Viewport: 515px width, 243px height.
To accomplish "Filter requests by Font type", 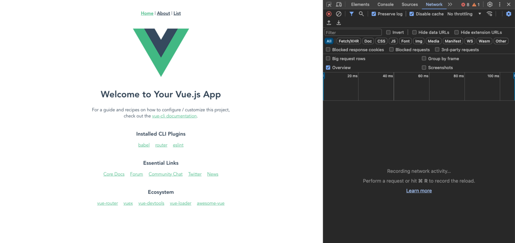I will pyautogui.click(x=406, y=41).
